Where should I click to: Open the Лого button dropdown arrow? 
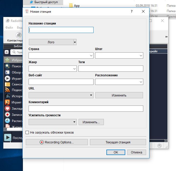point(75,42)
